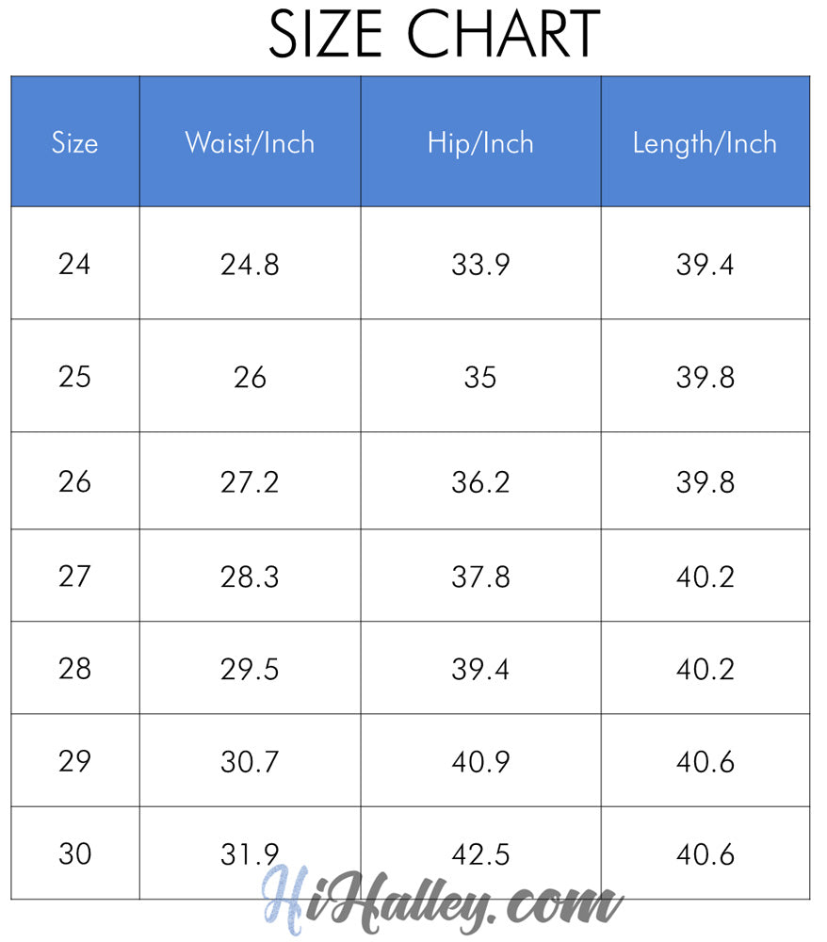Image resolution: width=827 pixels, height=942 pixels.
Task: Select waist value 27.2
Action: click(250, 482)
